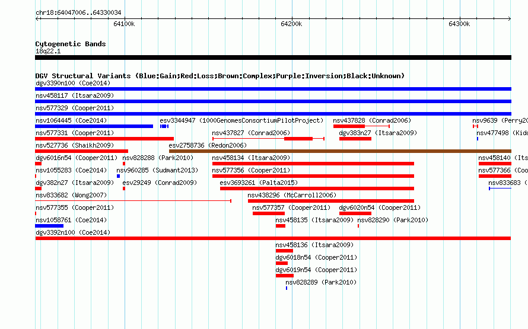528x329 pixels.
Task: Select the dgv6018n54 (Cooper2011) red bar
Action: click(x=282, y=263)
